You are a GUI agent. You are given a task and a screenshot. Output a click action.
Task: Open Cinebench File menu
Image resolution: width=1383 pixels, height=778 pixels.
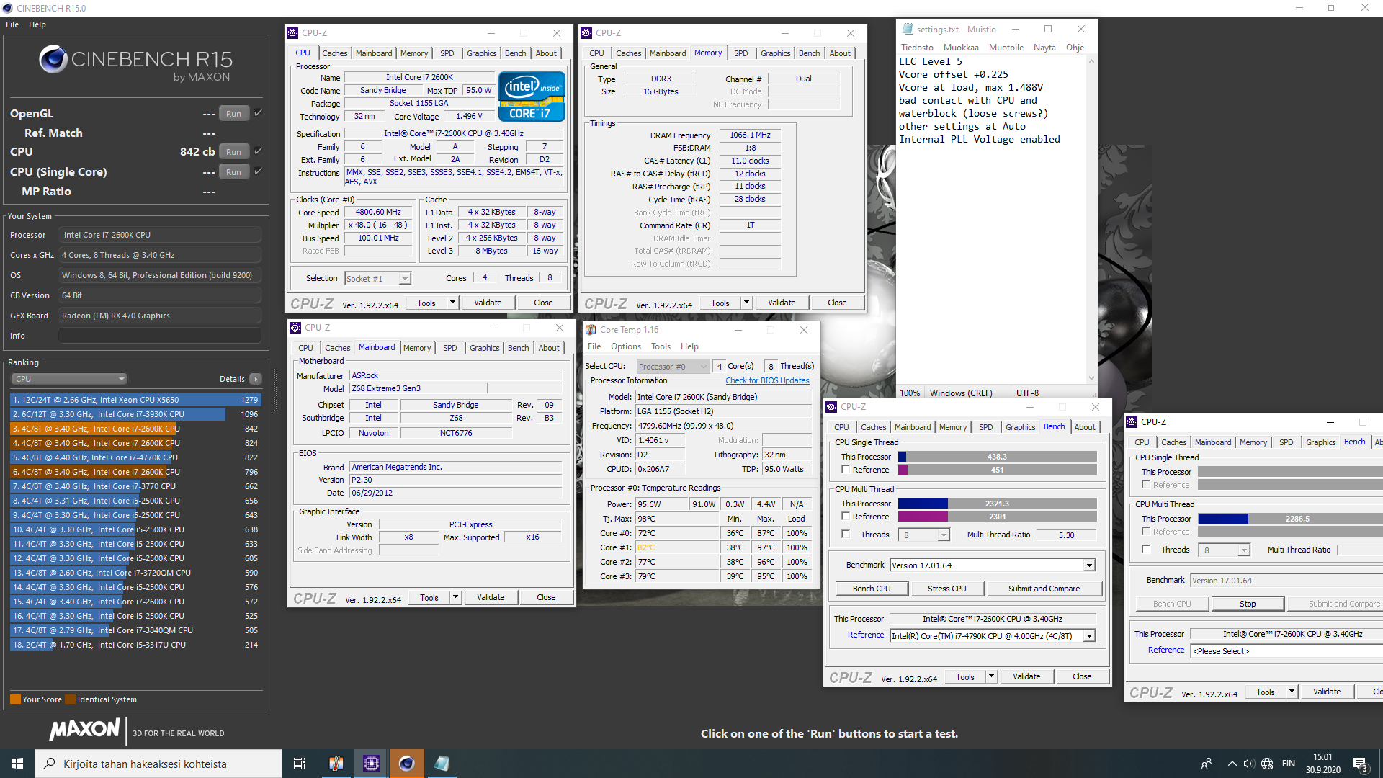(12, 24)
